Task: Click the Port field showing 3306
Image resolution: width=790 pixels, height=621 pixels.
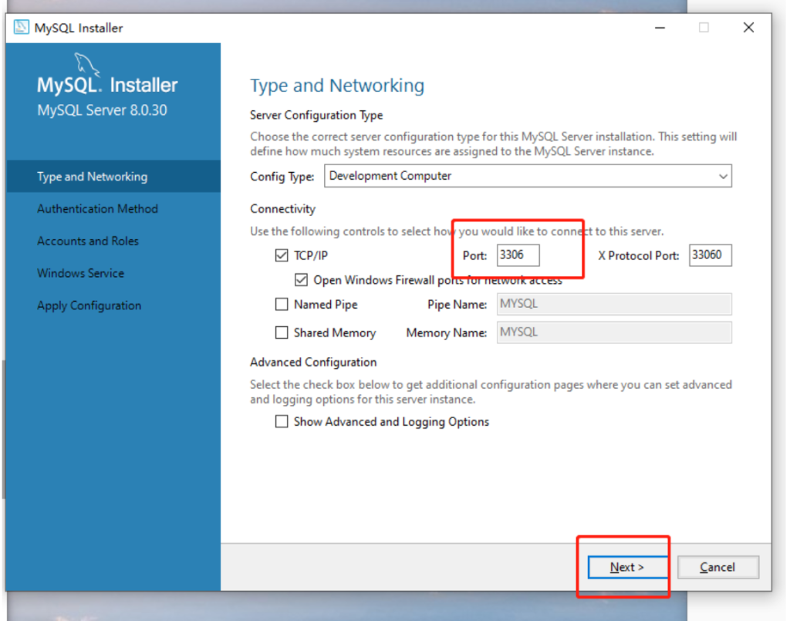Action: click(518, 255)
